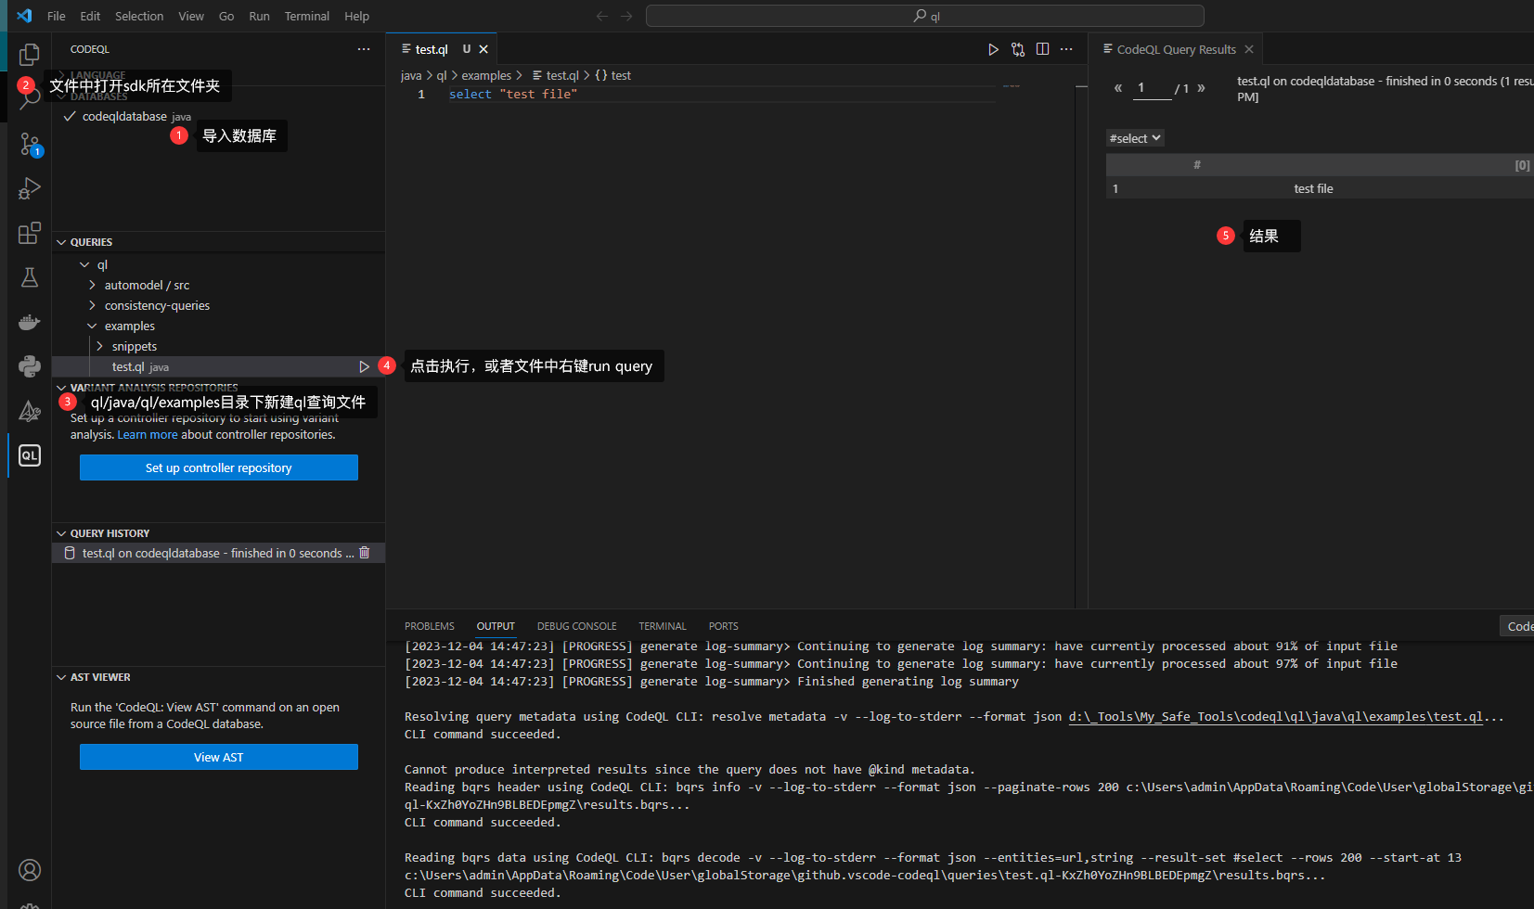Click the java breadcrumb segment
The height and width of the screenshot is (909, 1534).
(x=411, y=75)
